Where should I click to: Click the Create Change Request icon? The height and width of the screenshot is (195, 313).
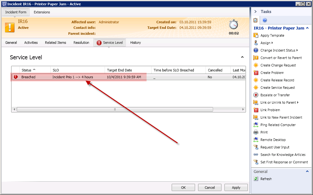click(256, 65)
